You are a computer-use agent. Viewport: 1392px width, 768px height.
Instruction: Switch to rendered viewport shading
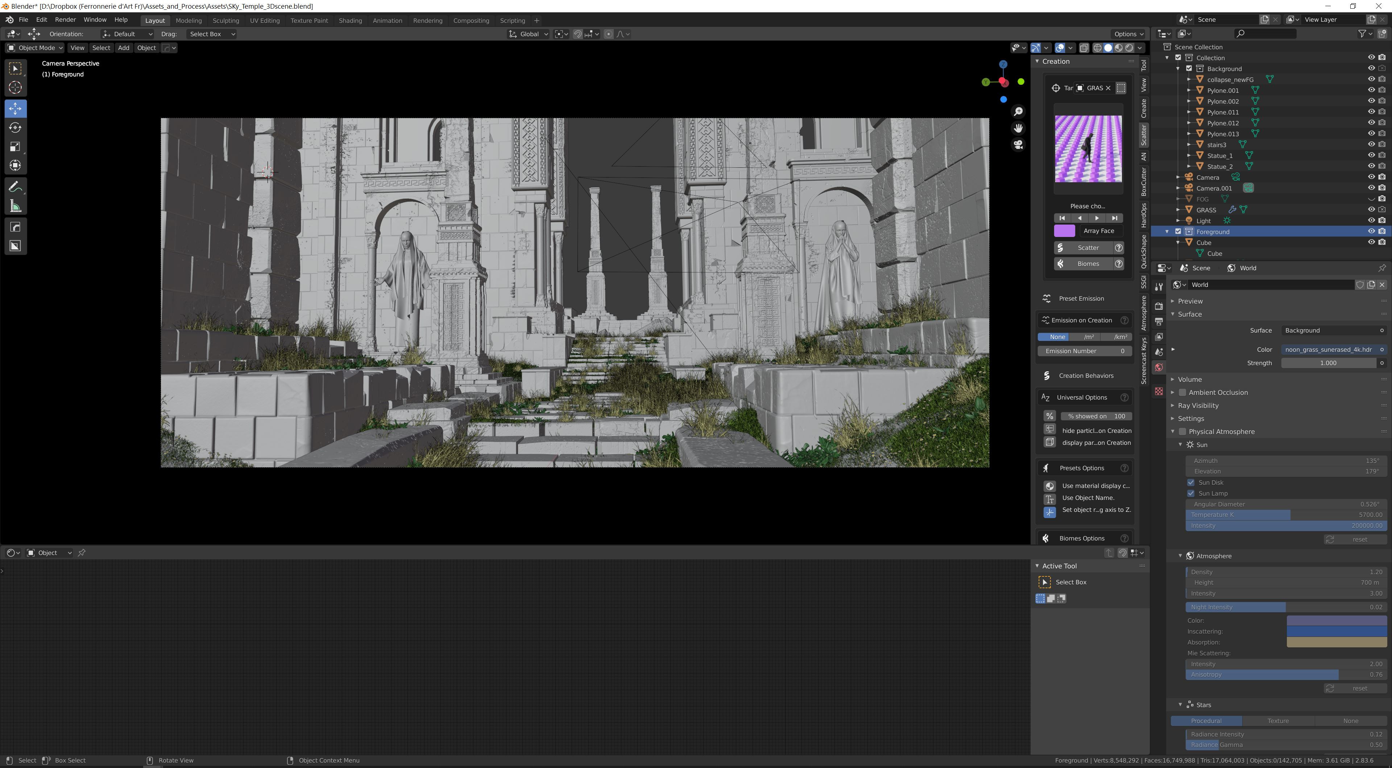(x=1129, y=47)
